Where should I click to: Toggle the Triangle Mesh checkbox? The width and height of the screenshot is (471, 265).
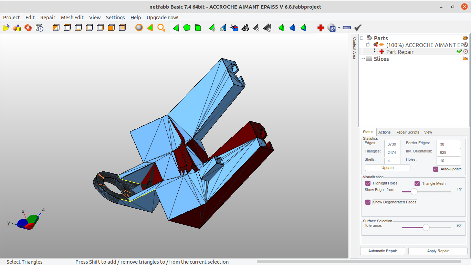tap(417, 183)
